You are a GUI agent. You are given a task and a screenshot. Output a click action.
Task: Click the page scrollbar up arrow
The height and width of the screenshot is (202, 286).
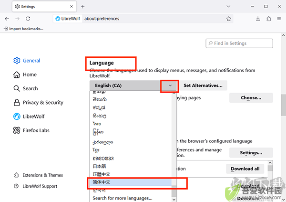pos(283,35)
